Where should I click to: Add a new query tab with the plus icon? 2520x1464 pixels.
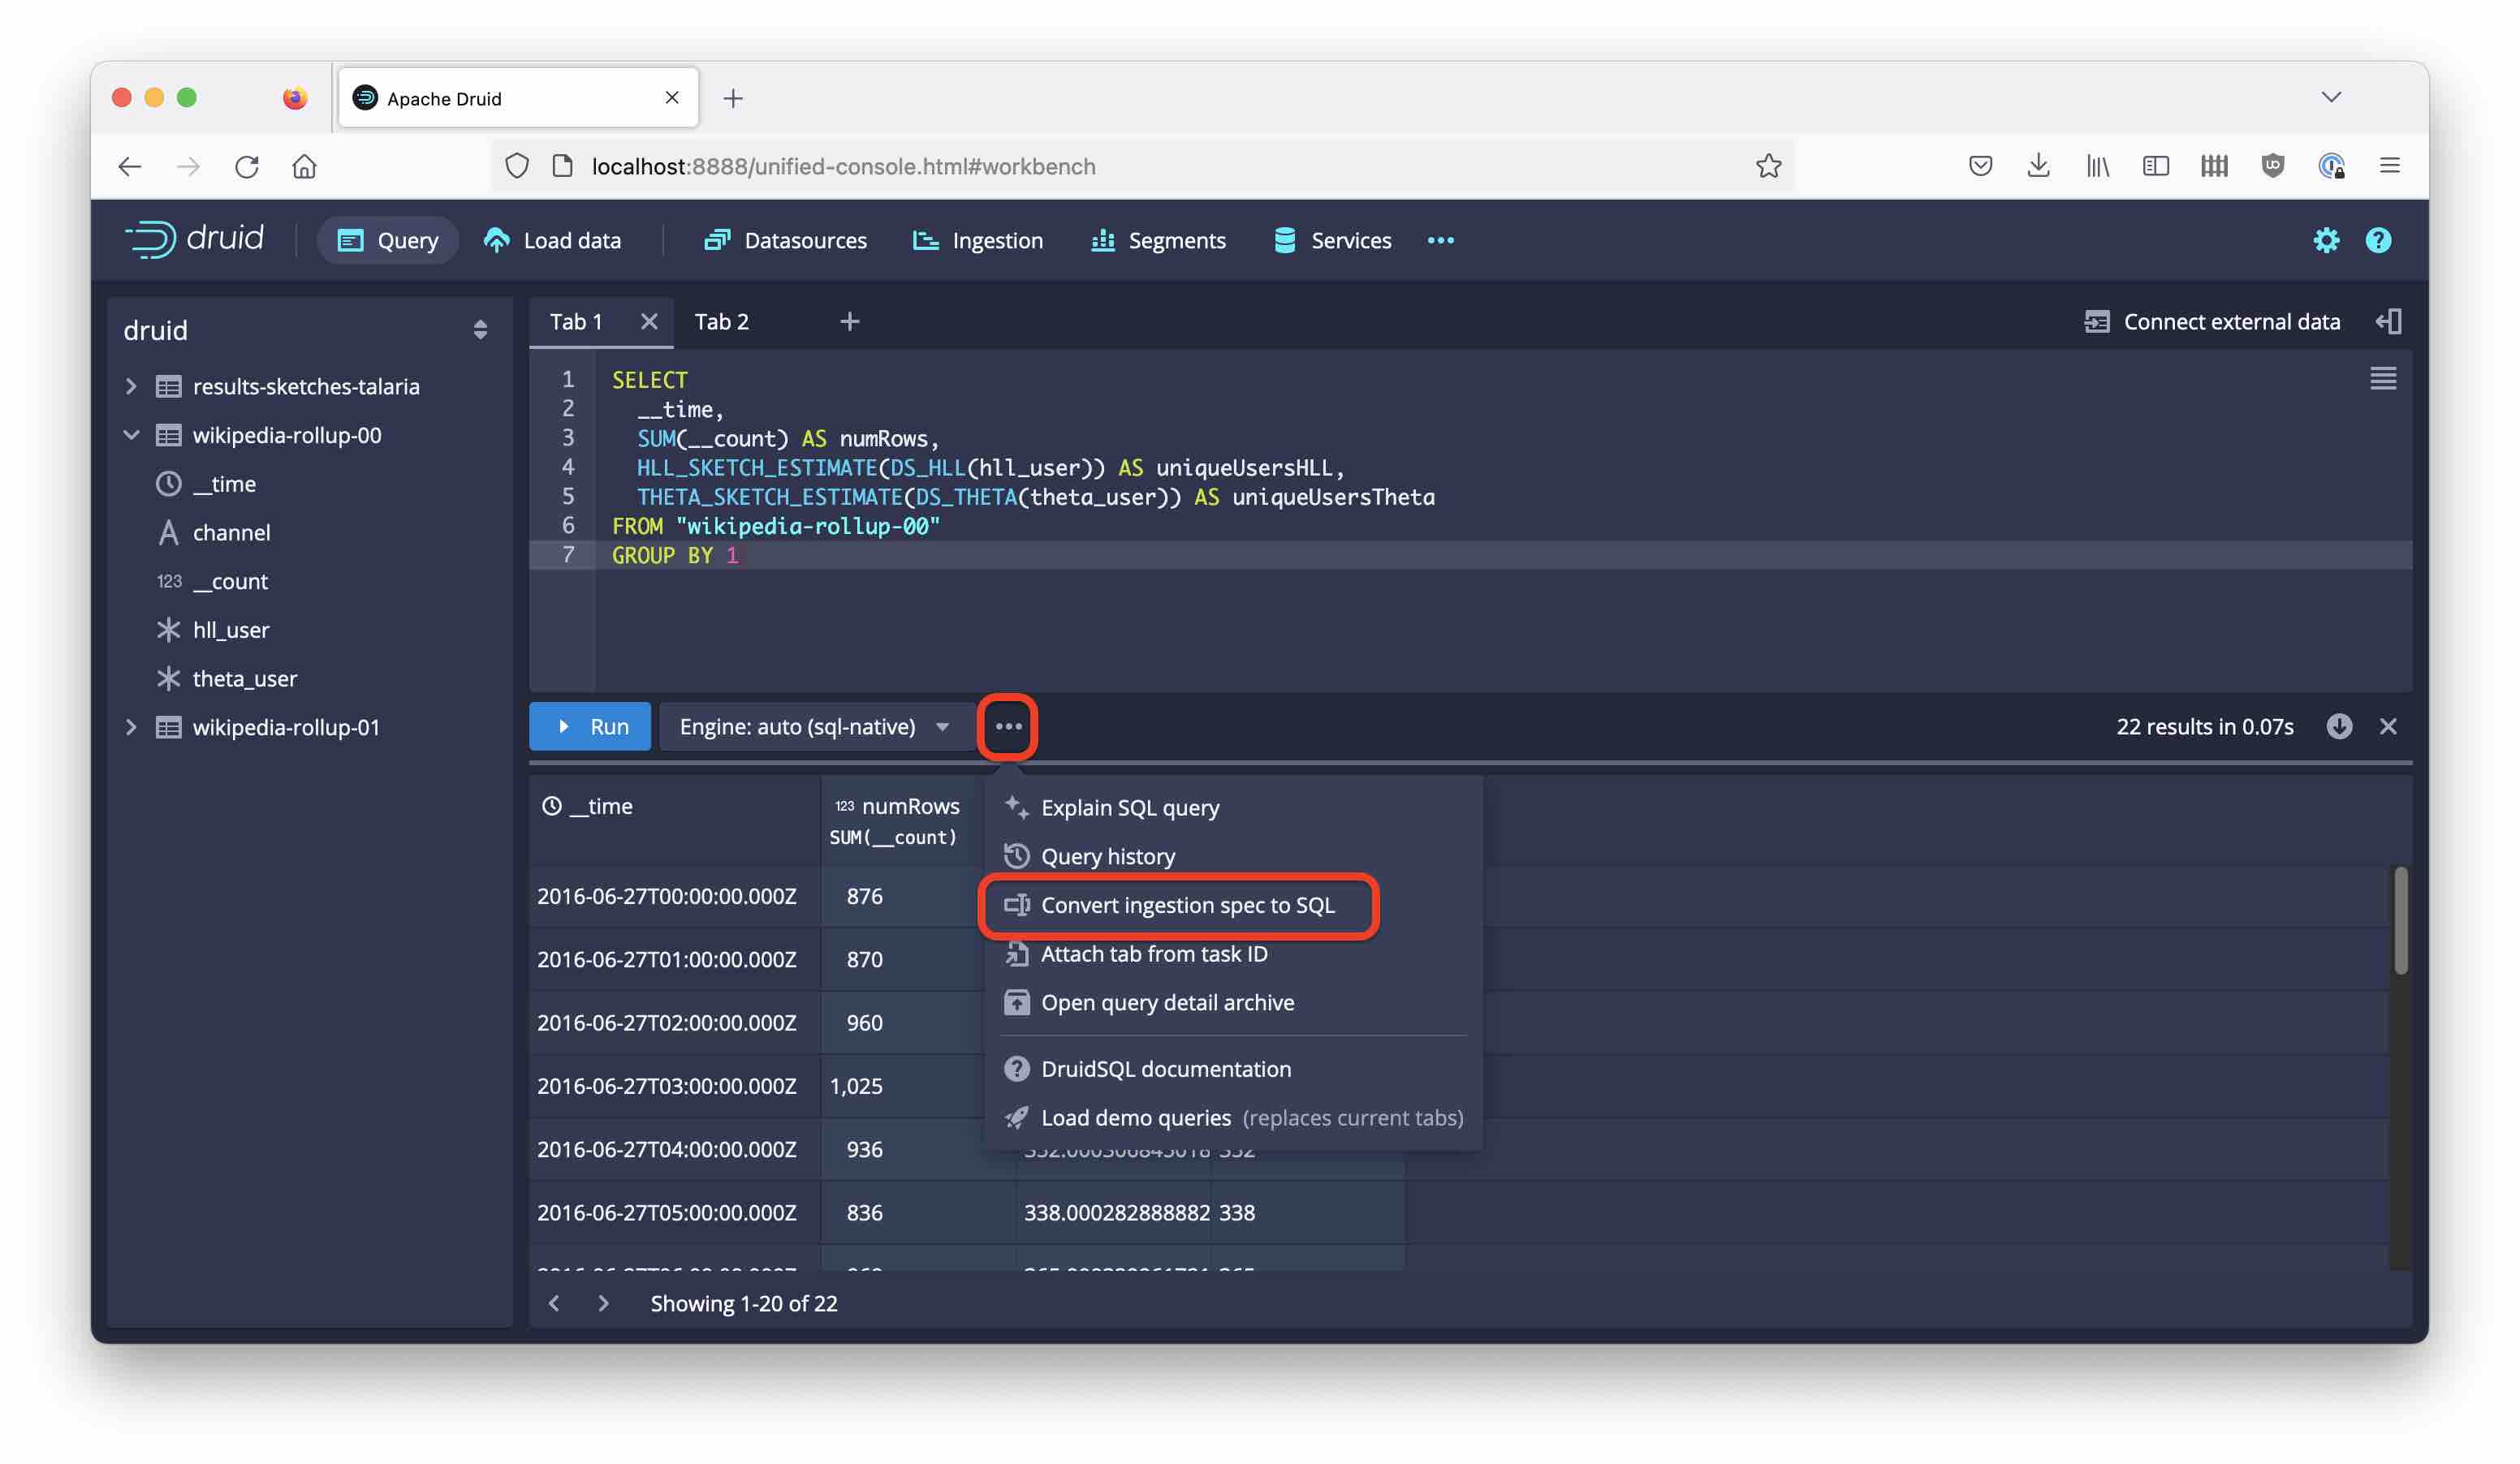[x=849, y=322]
